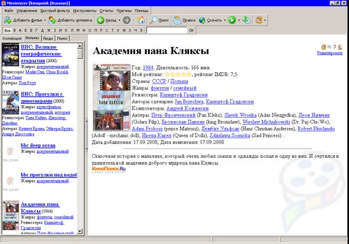Screen dimensions: 349x244
Task: Click the OK button next to filter field
Action: (x=191, y=30)
